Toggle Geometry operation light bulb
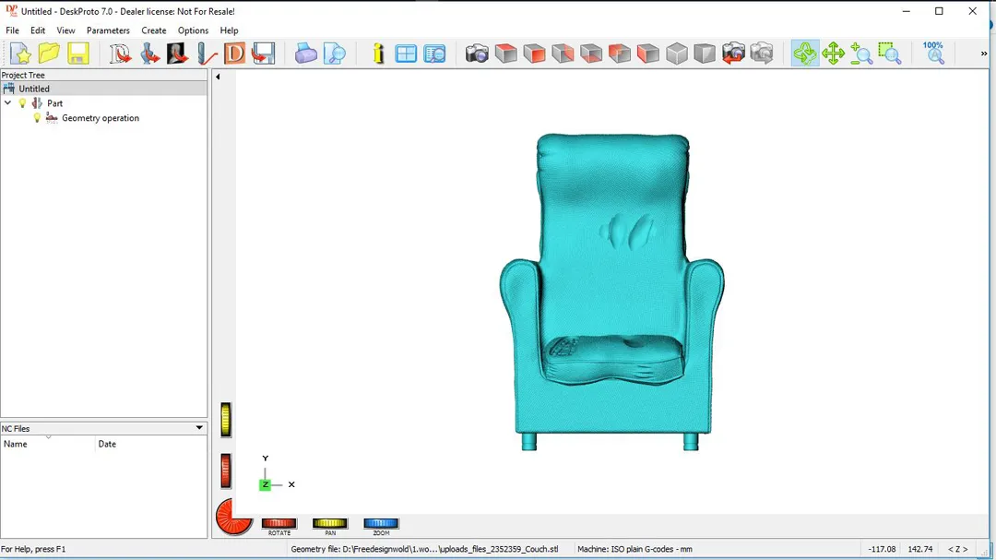Image resolution: width=996 pixels, height=560 pixels. (37, 118)
